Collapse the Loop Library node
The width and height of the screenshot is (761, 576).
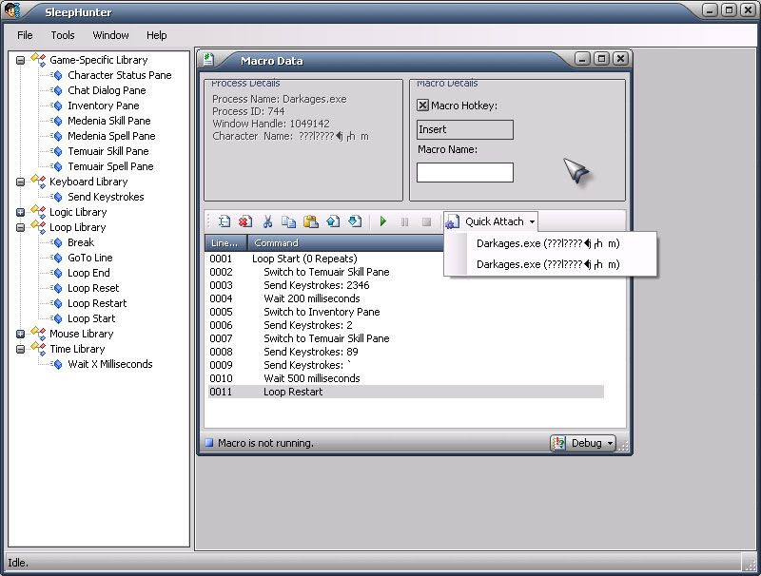20,228
